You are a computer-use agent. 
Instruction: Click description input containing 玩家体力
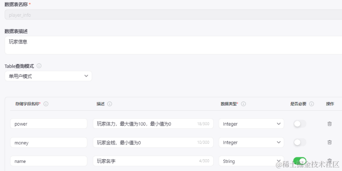[153, 124]
